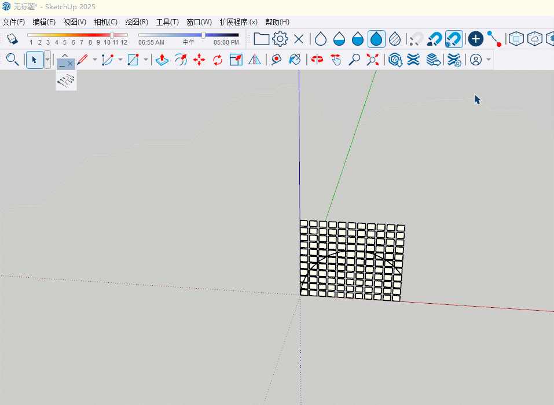Image resolution: width=554 pixels, height=405 pixels.
Task: Open the 窗口(W) menu
Action: click(199, 22)
